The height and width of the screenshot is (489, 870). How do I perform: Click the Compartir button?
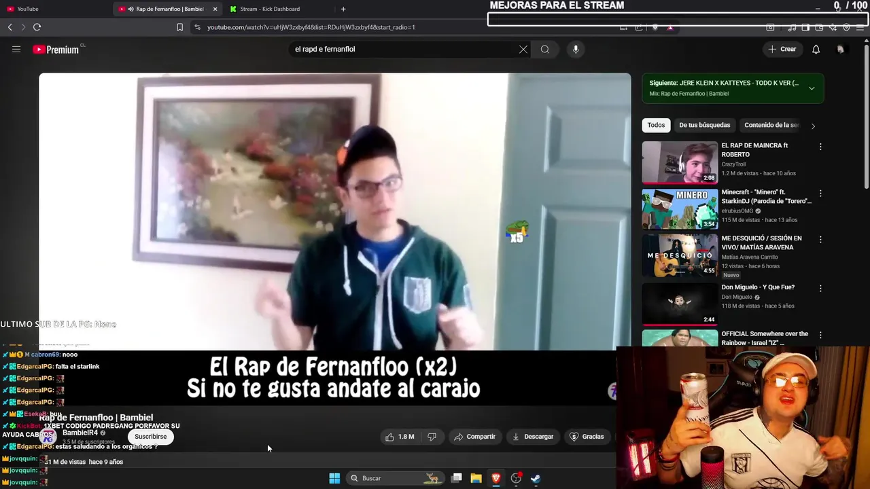pos(474,437)
